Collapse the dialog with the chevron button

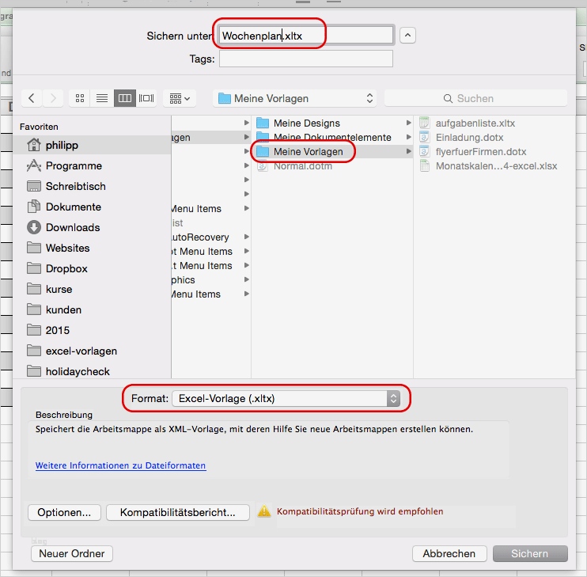[x=407, y=36]
